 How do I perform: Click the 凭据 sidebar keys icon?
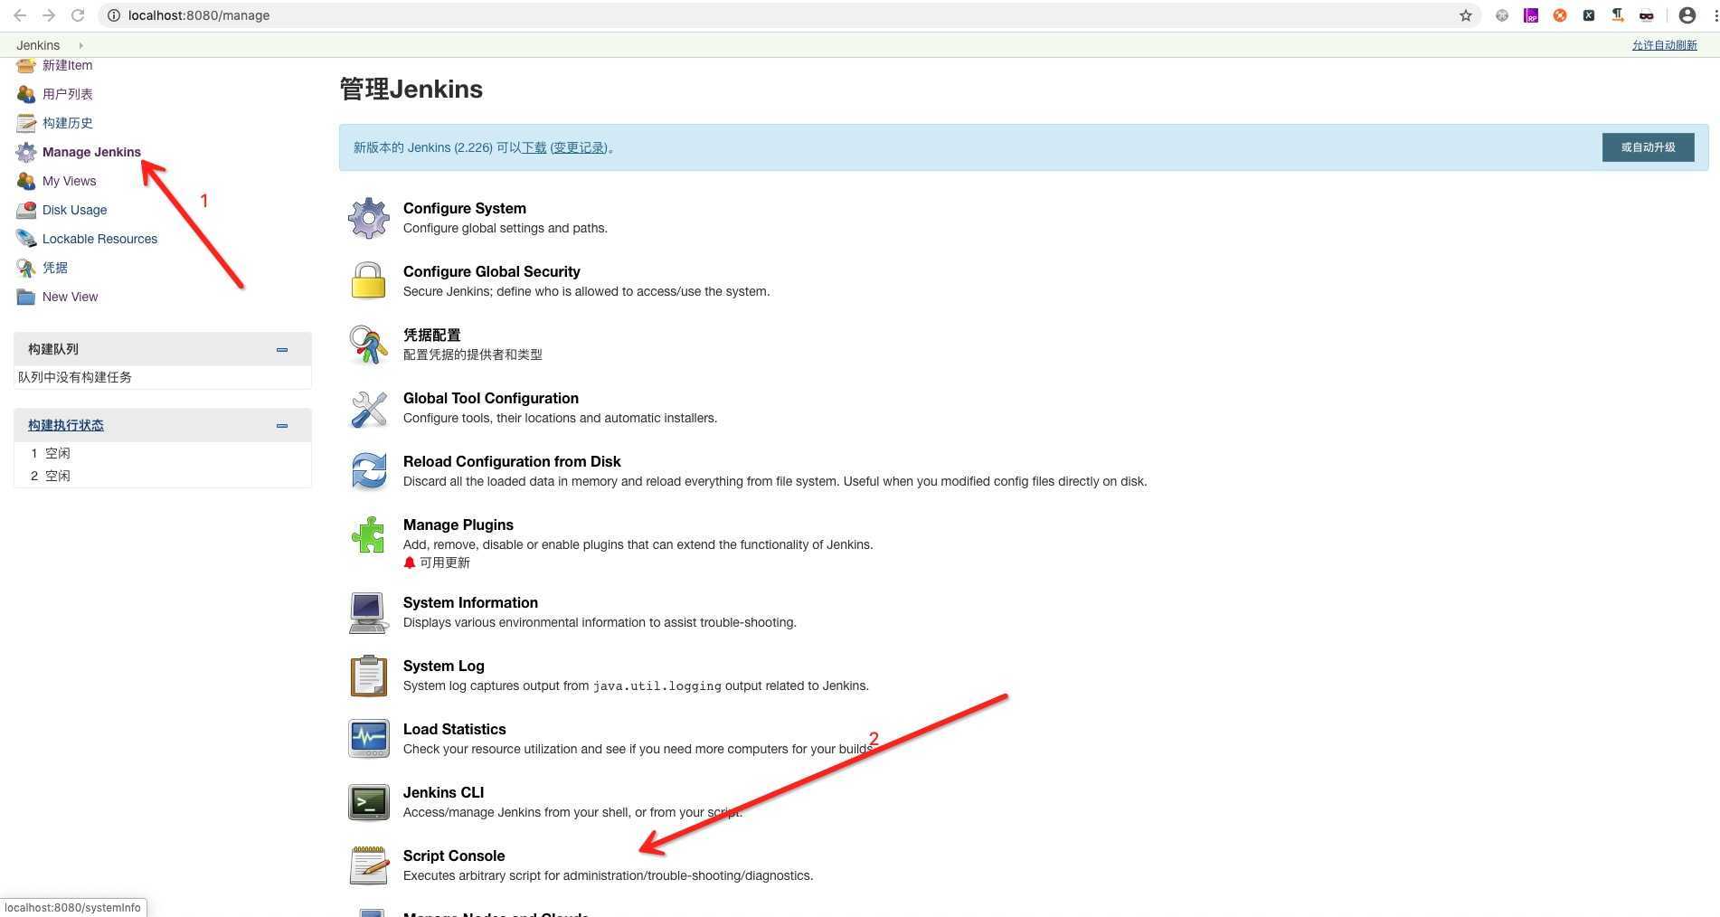point(26,268)
